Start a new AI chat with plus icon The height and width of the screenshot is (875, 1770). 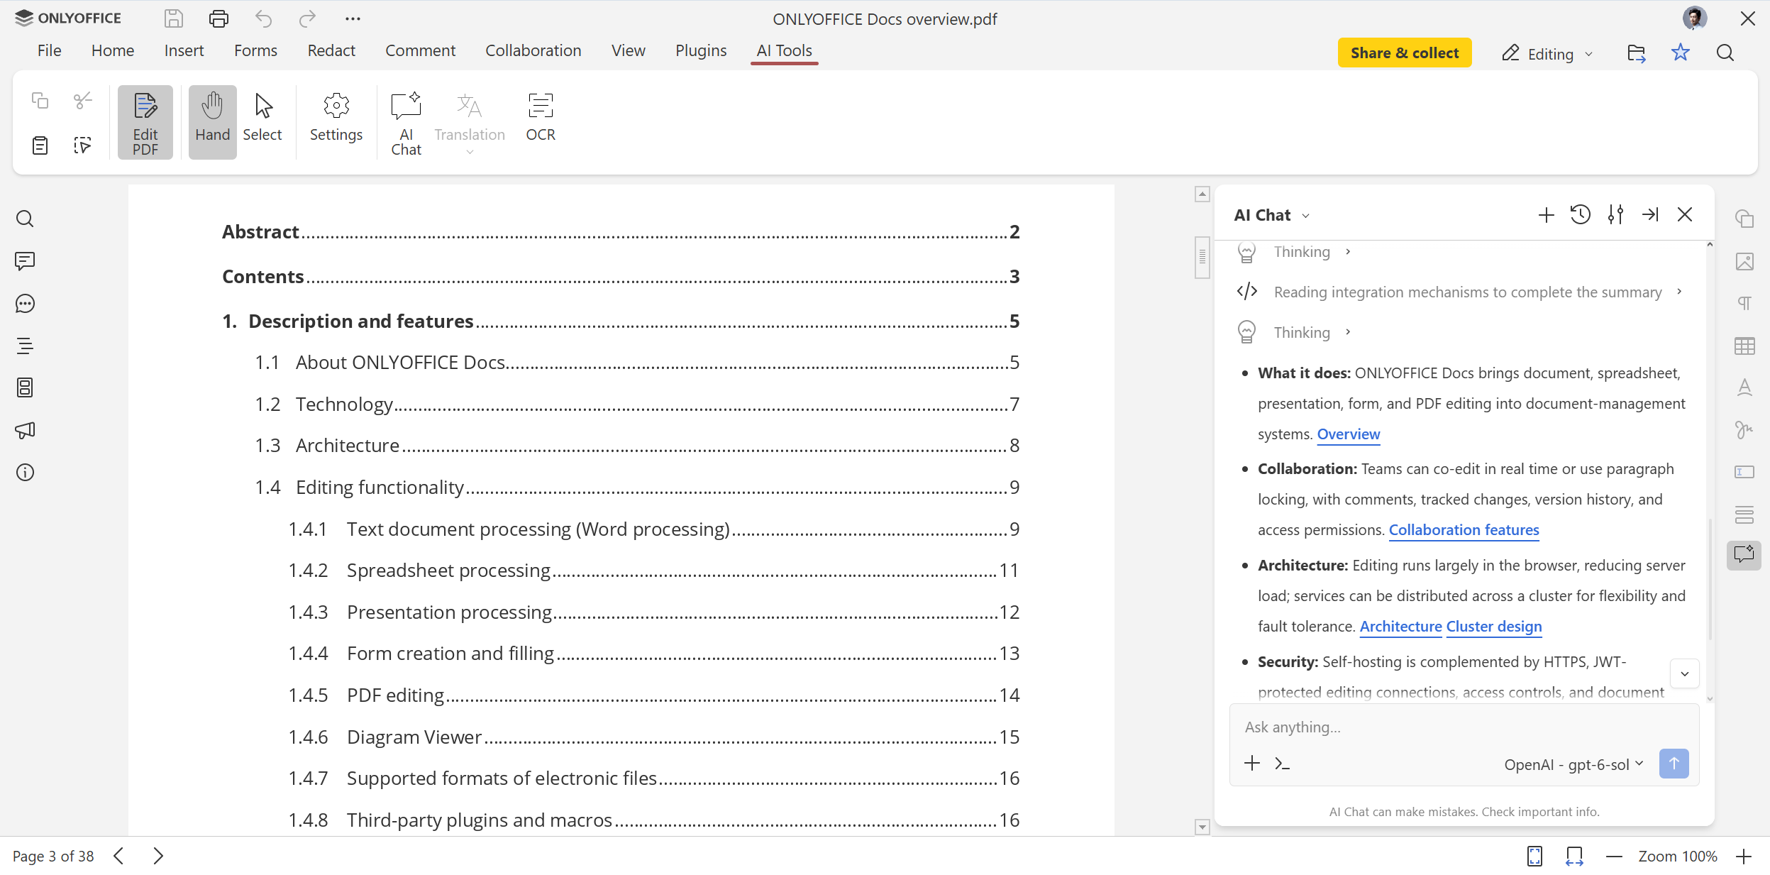(1546, 215)
